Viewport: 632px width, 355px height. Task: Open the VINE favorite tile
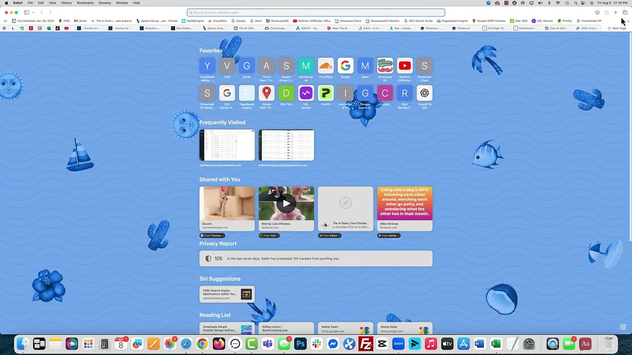pos(227,66)
